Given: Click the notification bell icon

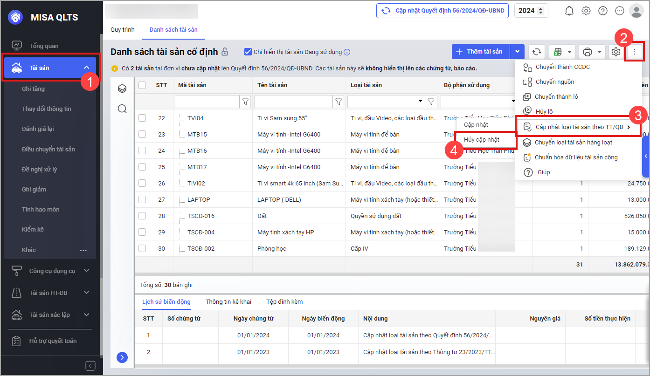Looking at the screenshot, I should pos(569,11).
